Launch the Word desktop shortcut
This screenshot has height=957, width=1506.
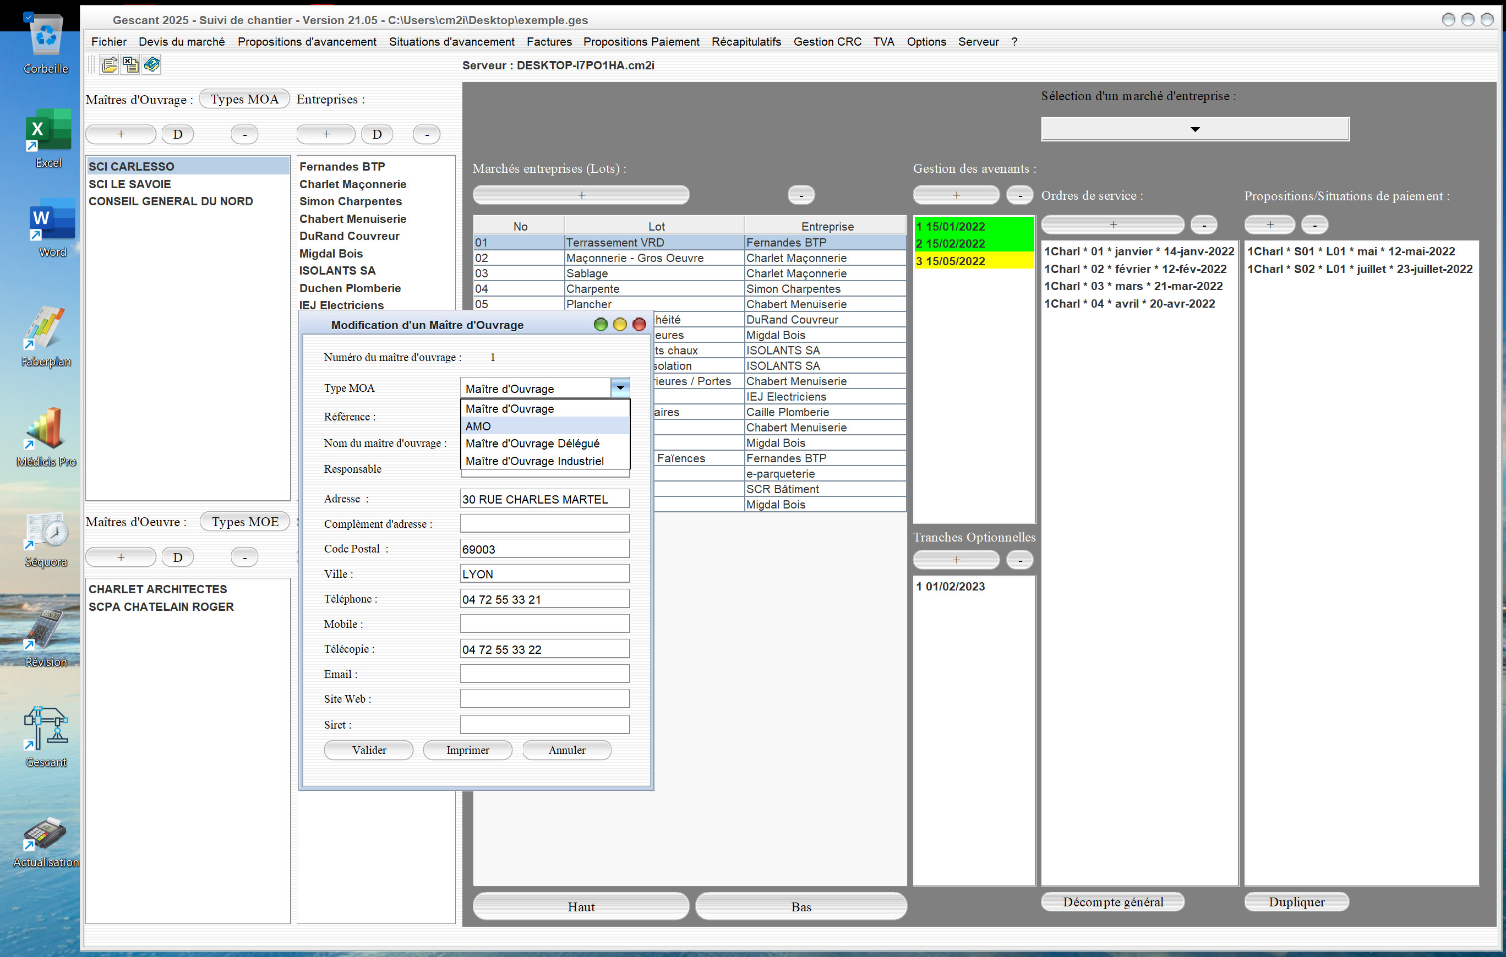pyautogui.click(x=52, y=228)
